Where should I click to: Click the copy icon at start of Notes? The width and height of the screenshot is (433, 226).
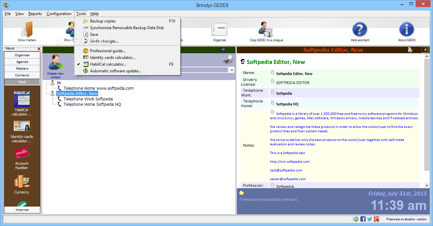click(x=273, y=112)
